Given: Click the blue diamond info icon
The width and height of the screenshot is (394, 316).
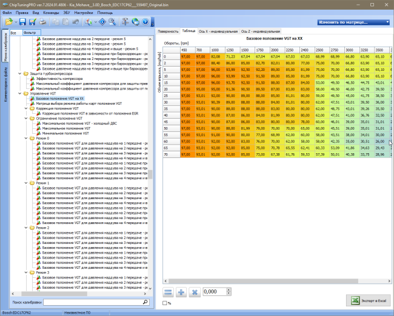Looking at the screenshot, I should point(102,22).
